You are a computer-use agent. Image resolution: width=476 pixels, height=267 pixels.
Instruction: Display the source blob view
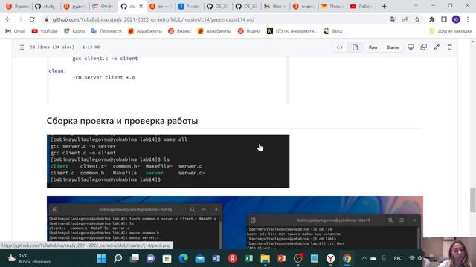click(340, 47)
